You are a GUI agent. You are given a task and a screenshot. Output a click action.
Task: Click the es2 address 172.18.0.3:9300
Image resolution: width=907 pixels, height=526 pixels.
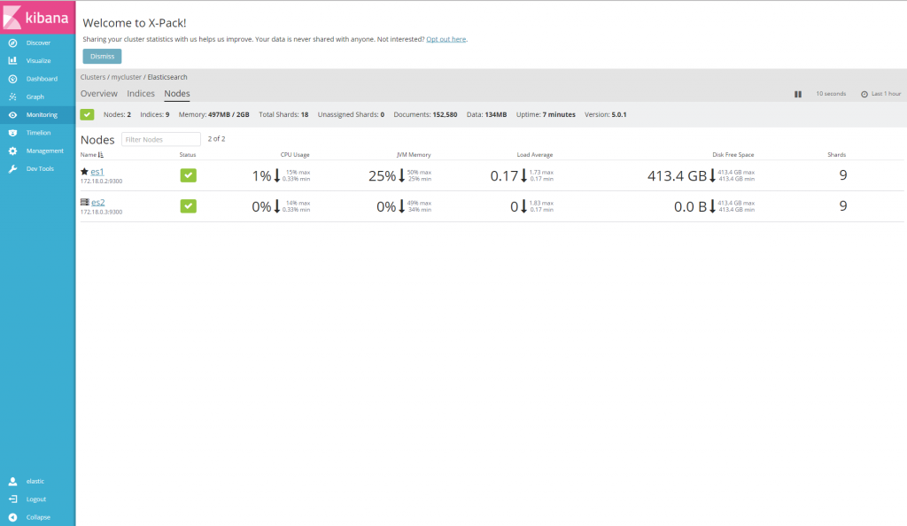click(x=101, y=212)
